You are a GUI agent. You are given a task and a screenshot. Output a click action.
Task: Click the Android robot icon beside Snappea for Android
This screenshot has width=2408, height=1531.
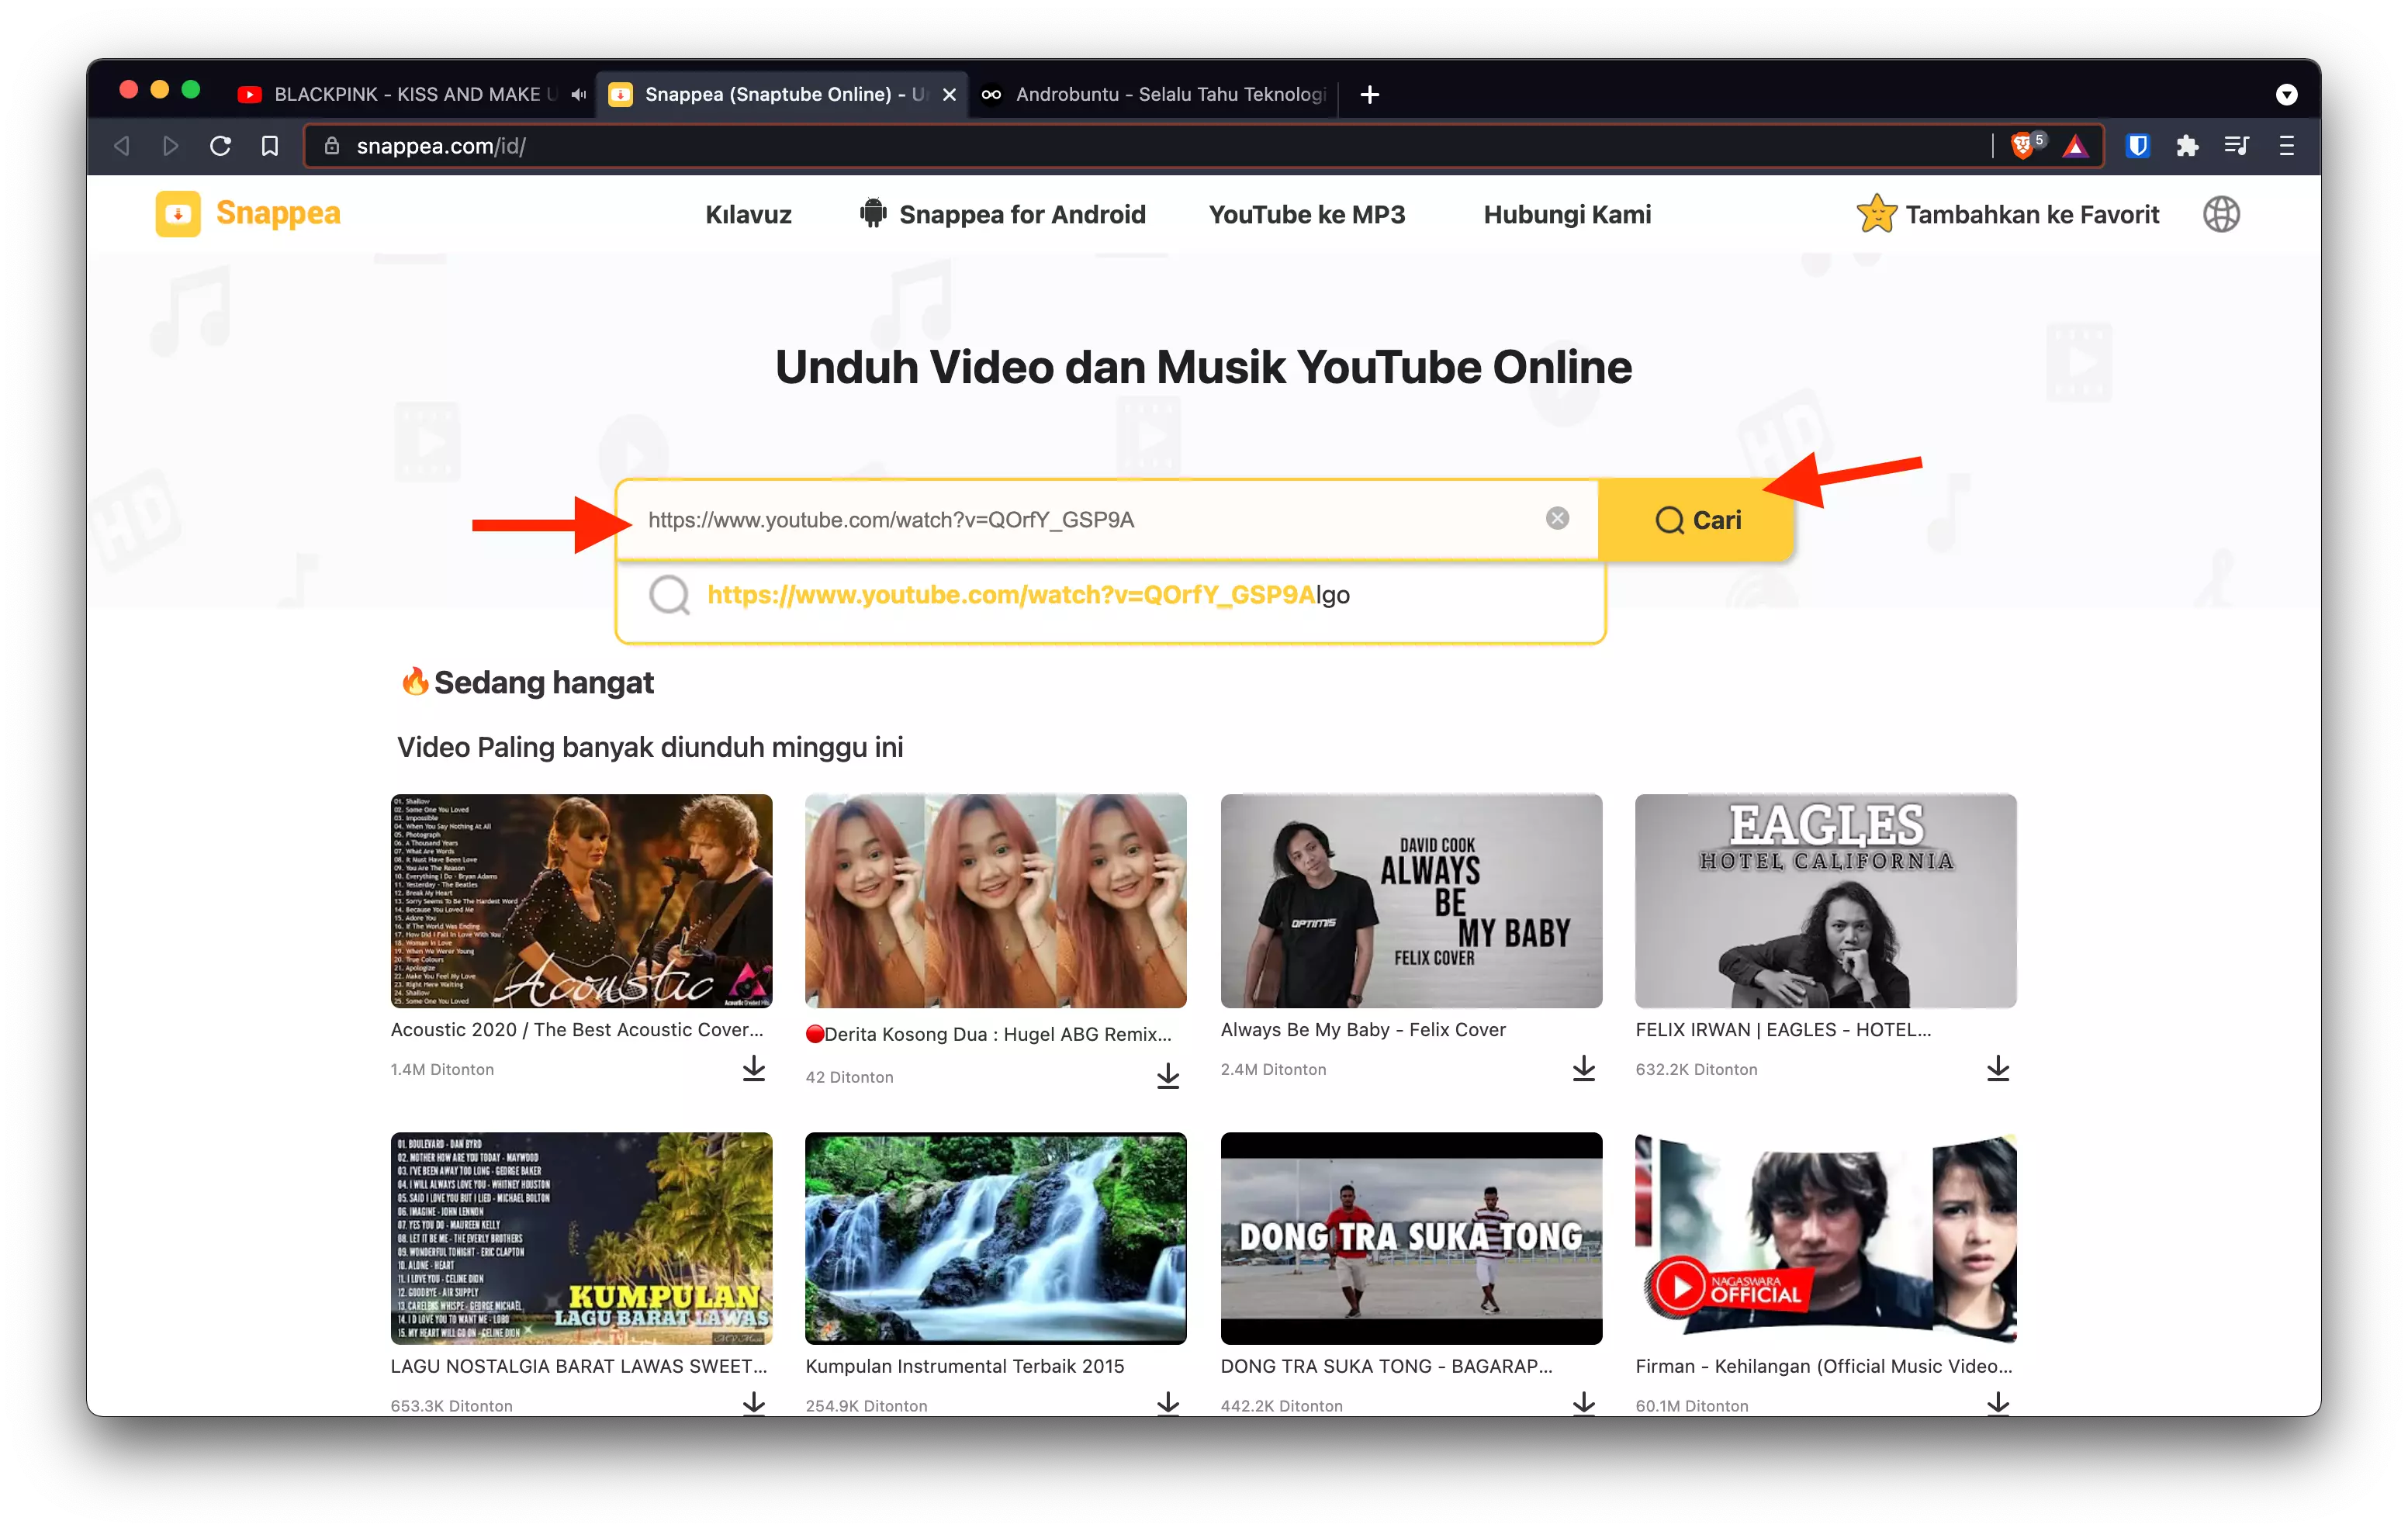click(x=873, y=213)
